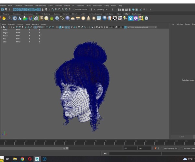
Task: Click the checkerboard texture shelf icon
Action: 115,18
